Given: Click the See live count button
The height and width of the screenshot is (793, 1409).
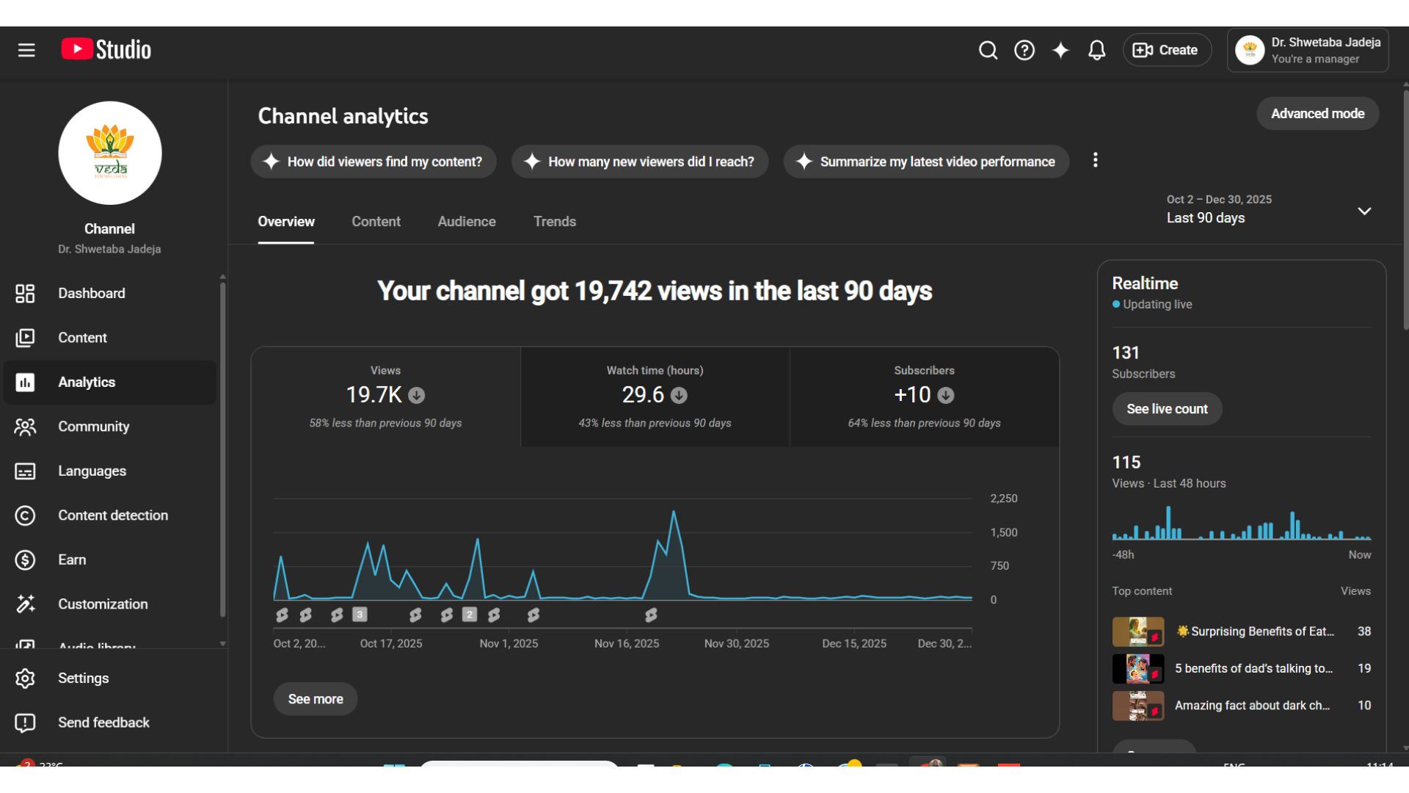Looking at the screenshot, I should click(1167, 409).
